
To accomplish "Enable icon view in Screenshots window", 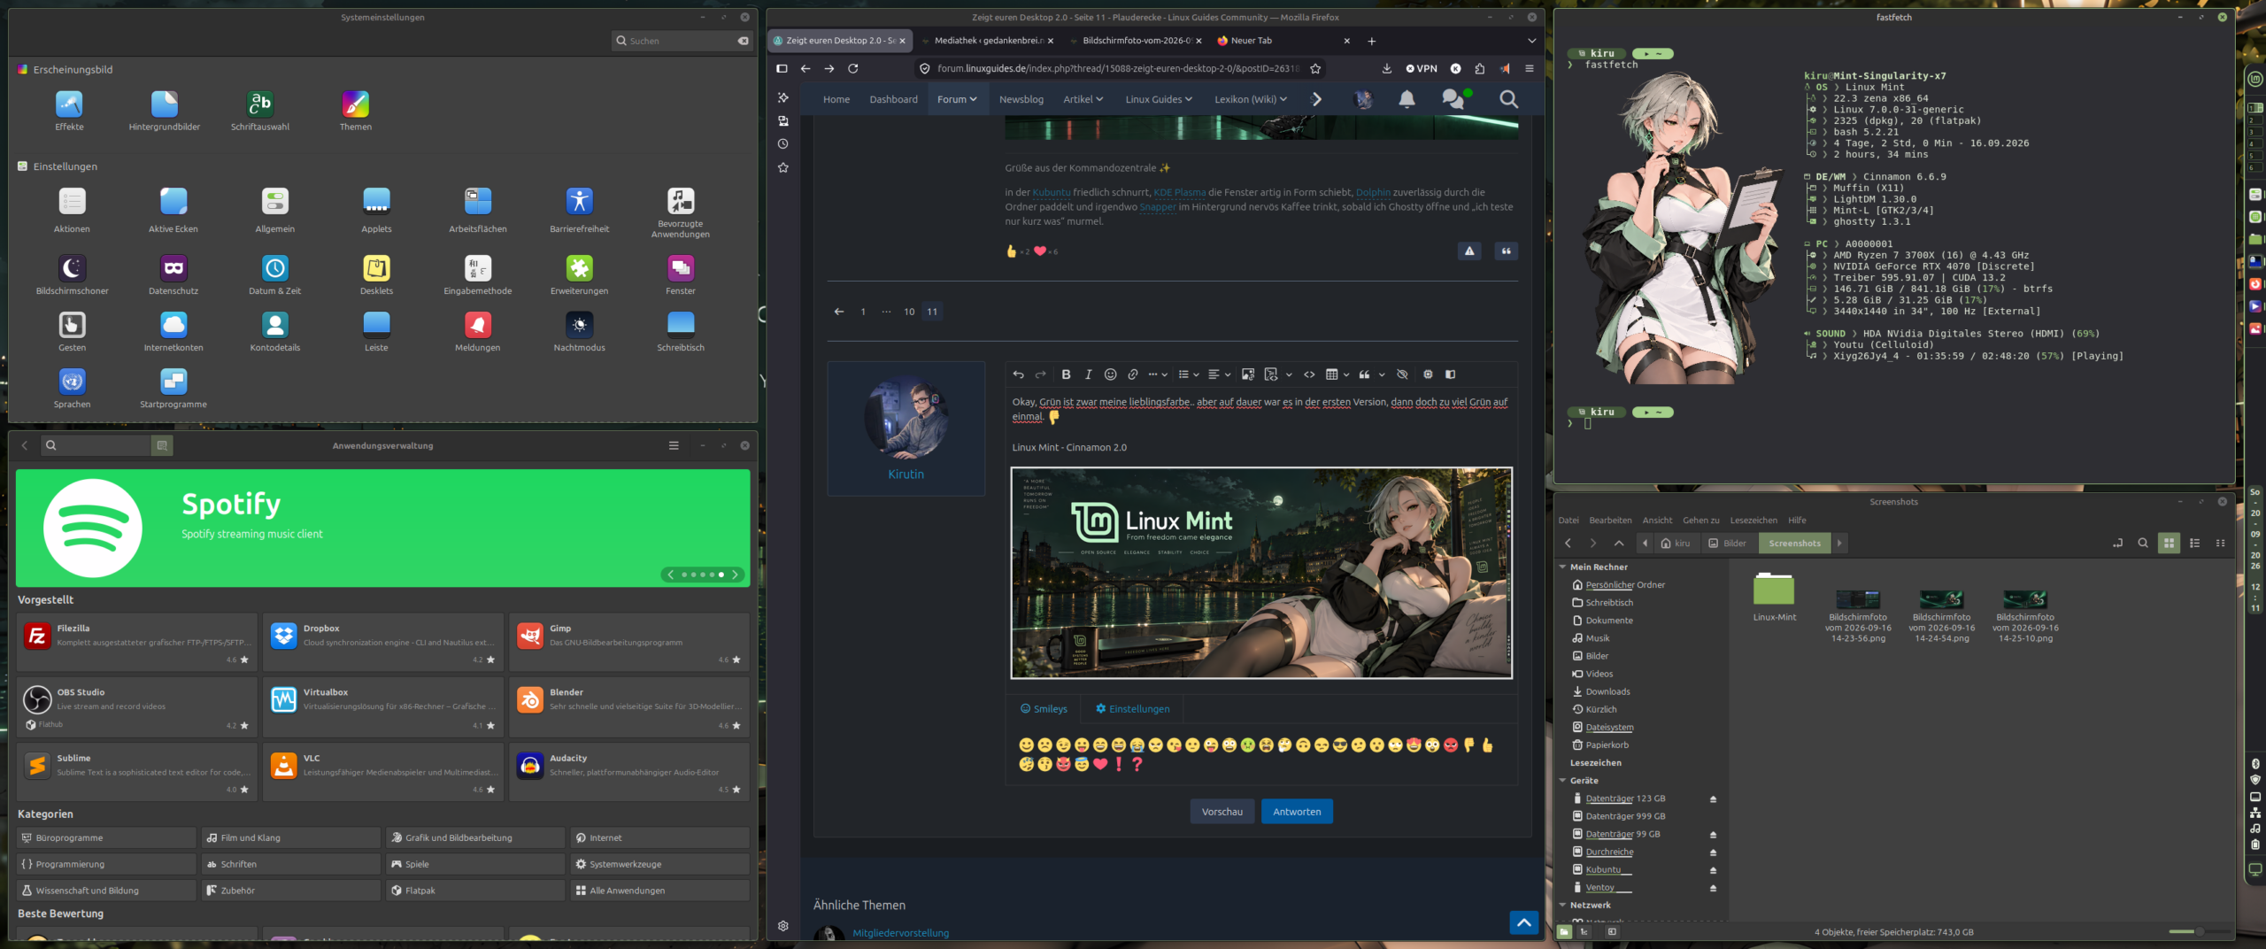I will (2169, 544).
